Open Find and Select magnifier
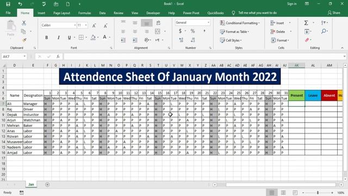348x196 pixels. (324, 31)
